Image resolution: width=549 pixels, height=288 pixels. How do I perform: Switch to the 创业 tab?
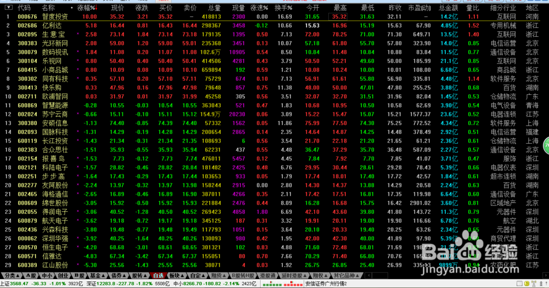click(63, 276)
